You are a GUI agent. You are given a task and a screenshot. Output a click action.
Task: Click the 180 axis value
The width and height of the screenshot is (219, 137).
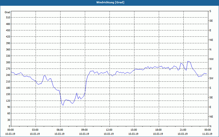click(x=8, y=88)
